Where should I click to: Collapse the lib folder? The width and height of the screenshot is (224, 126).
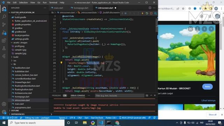point(15,64)
